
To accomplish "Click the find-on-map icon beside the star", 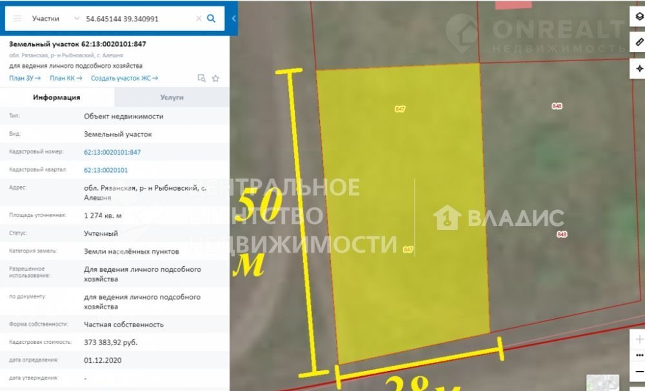I will tap(201, 79).
